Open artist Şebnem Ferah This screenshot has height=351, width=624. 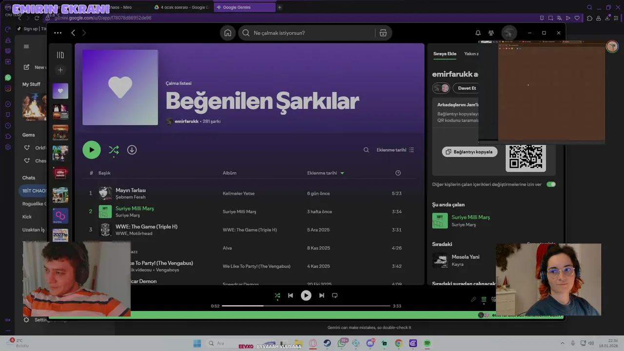[131, 197]
